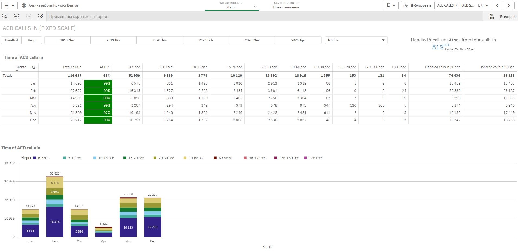518x251 pixels.
Task: Toggle the Handled filter button
Action: click(11, 40)
